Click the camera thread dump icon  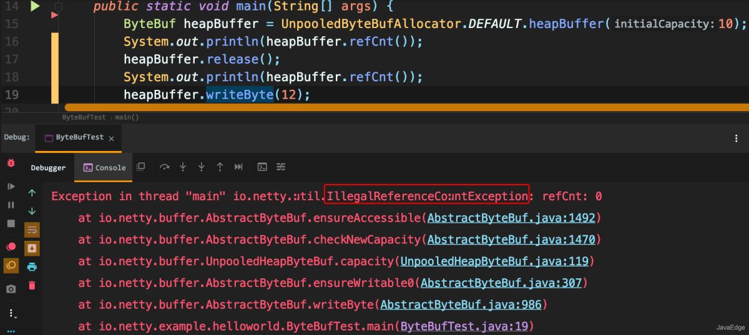[11, 289]
